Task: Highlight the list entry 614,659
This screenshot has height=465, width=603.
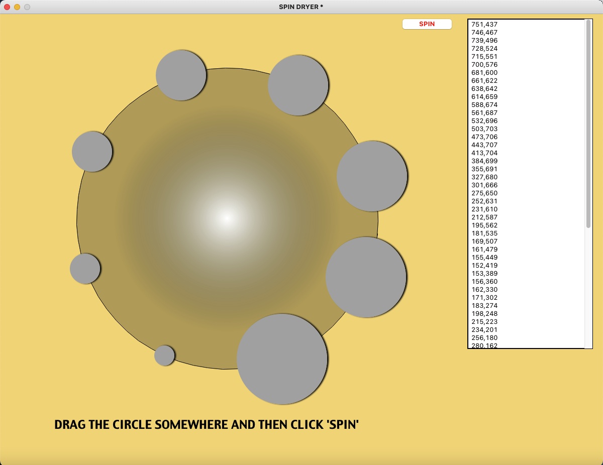Action: (x=484, y=96)
